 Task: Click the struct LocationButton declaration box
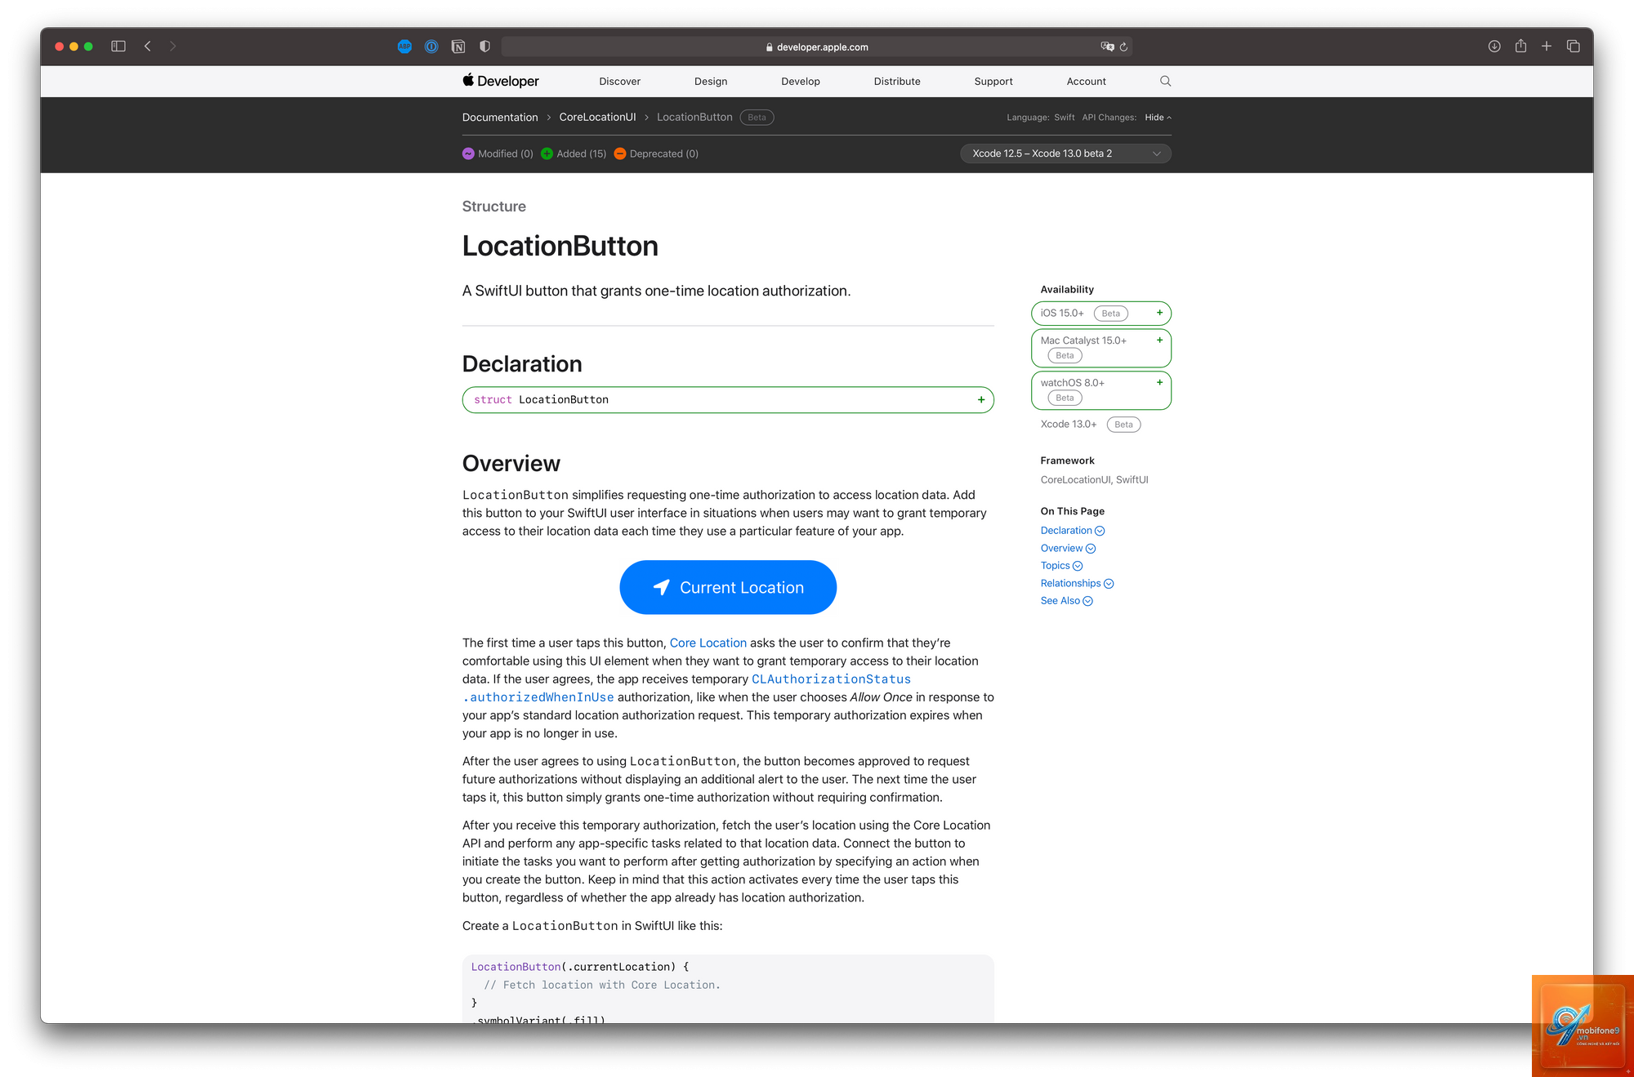tap(728, 399)
